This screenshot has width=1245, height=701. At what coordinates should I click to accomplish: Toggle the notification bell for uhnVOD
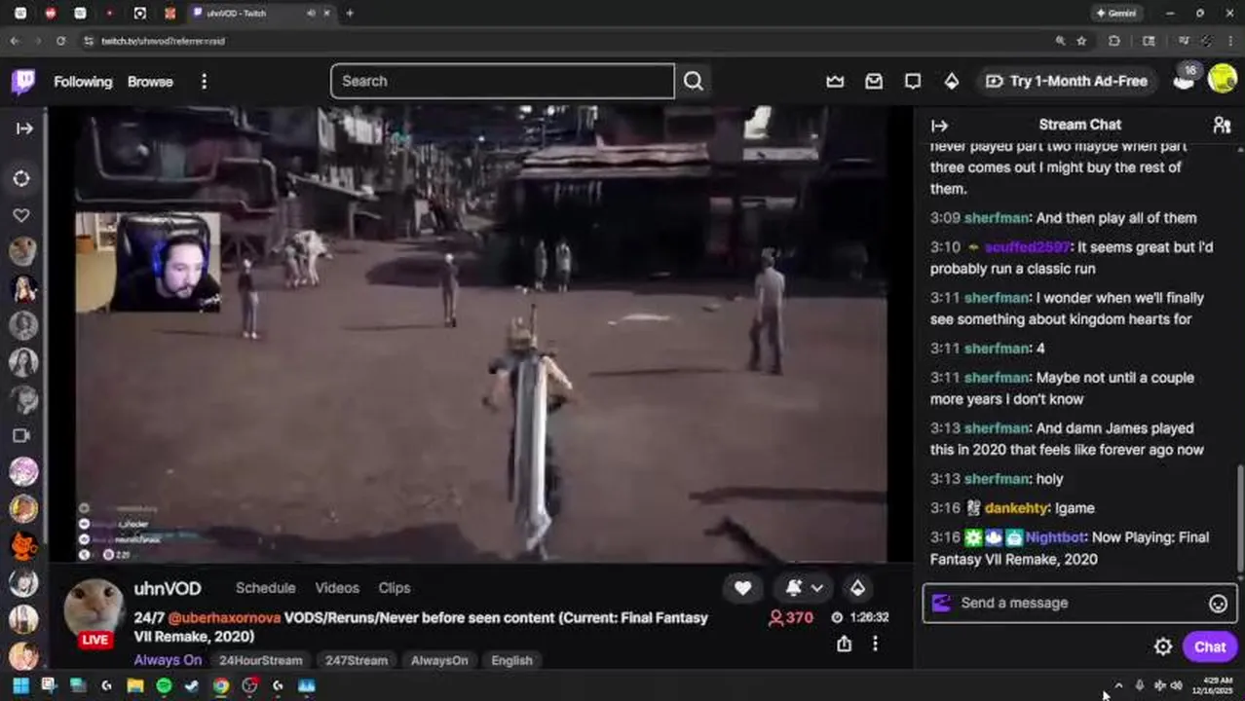click(x=794, y=588)
